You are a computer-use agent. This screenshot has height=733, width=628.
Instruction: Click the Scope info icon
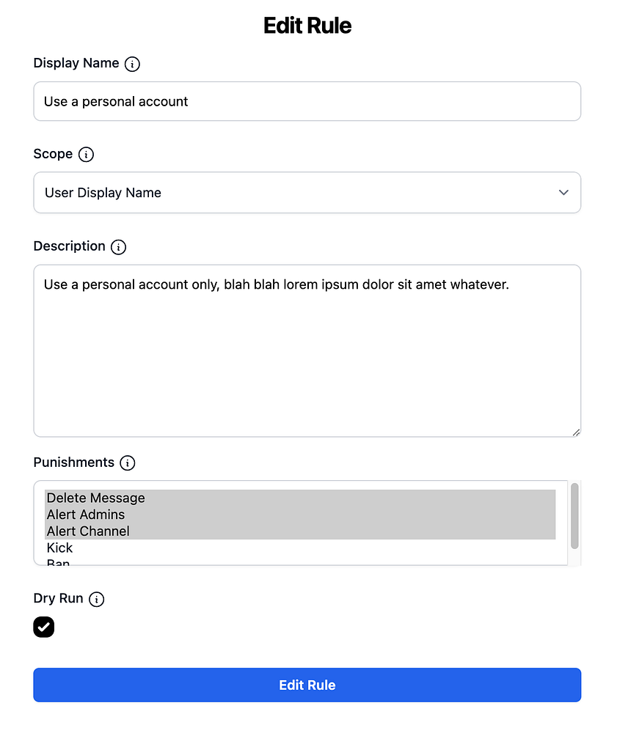87,155
